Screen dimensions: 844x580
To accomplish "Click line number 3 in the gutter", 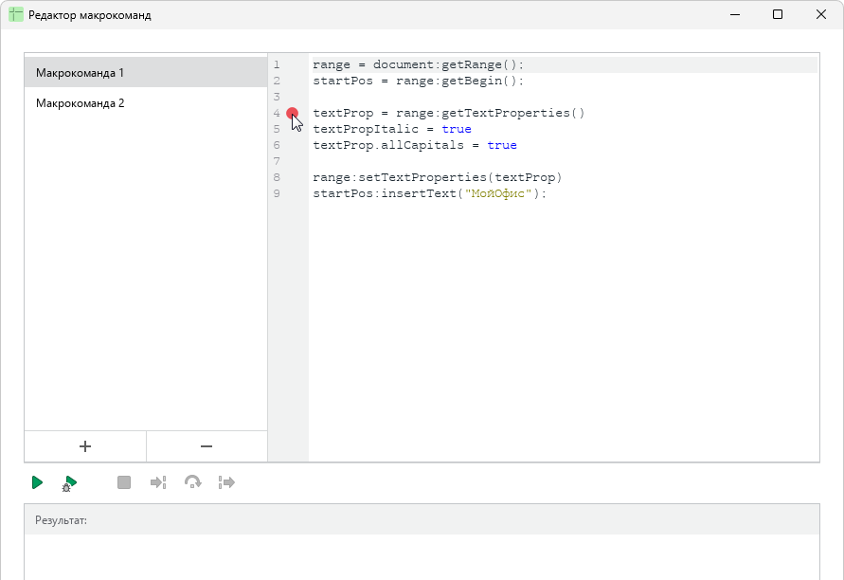I will click(277, 97).
